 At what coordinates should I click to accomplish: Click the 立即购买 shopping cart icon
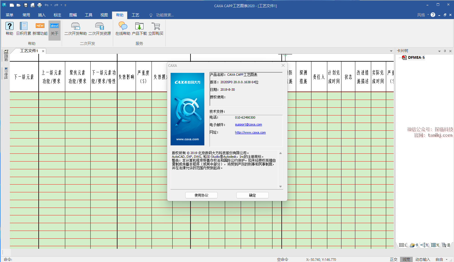[156, 26]
